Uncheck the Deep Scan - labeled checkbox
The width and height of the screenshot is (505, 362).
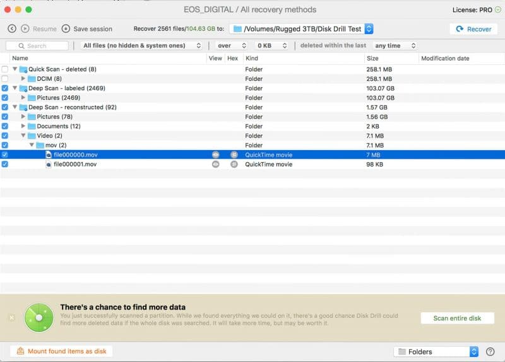coord(5,88)
